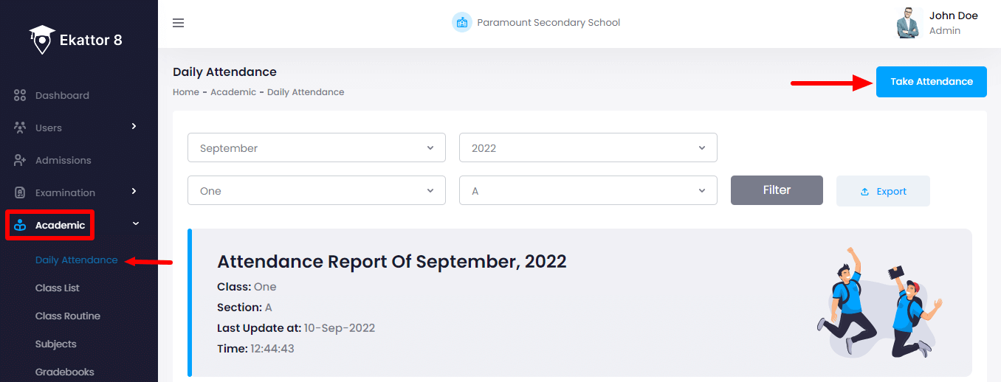Click the Admissions person-plus icon
This screenshot has width=1001, height=382.
20,160
